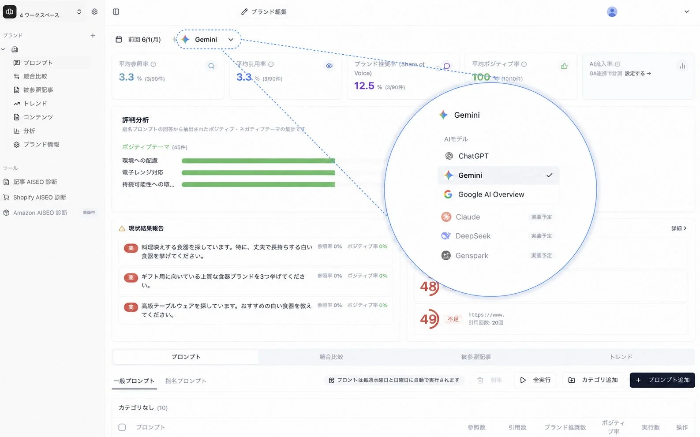Select Google AI Overview model

[x=498, y=194]
